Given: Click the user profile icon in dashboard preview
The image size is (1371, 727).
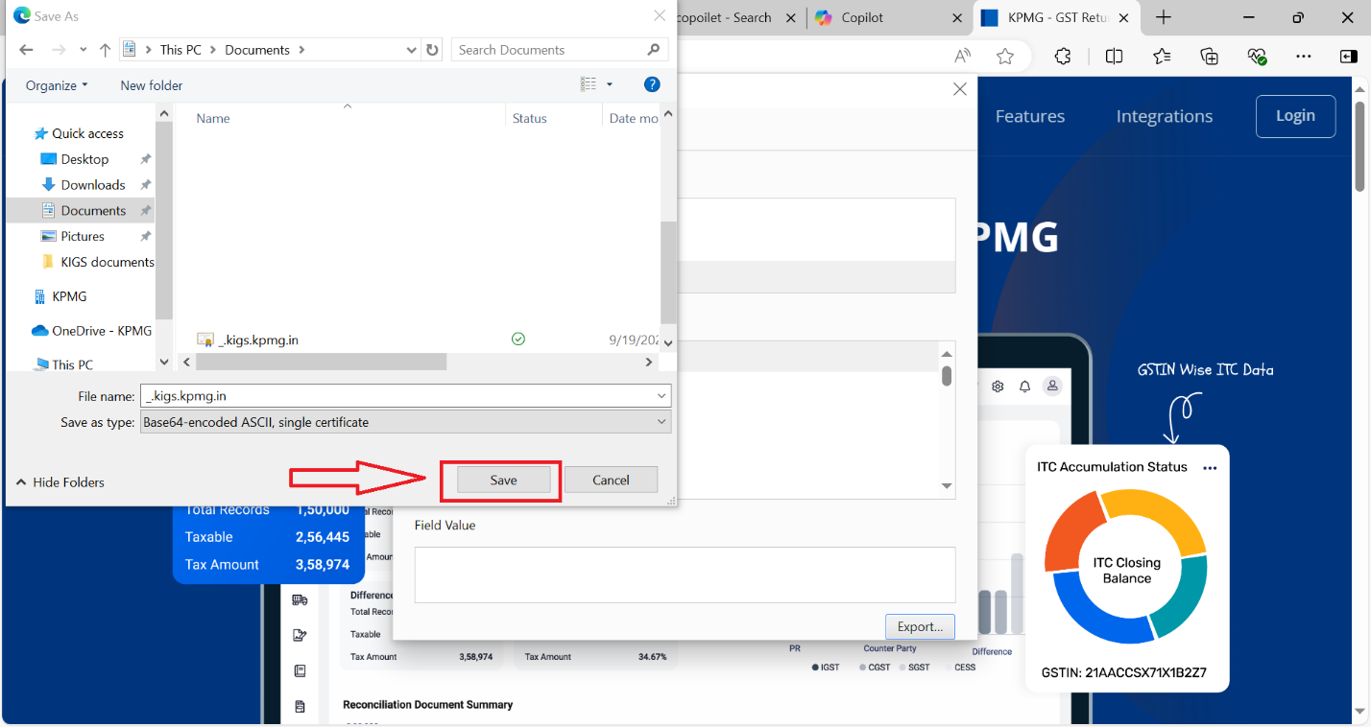Looking at the screenshot, I should point(1052,387).
